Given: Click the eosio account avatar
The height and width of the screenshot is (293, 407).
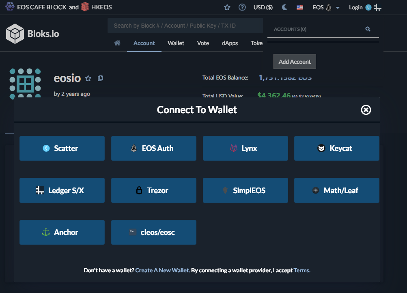Looking at the screenshot, I should [25, 84].
